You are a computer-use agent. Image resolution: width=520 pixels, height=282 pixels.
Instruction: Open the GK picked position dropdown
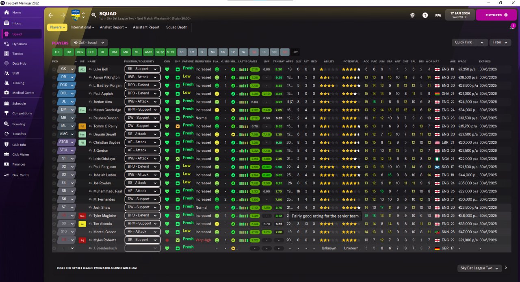tap(67, 69)
